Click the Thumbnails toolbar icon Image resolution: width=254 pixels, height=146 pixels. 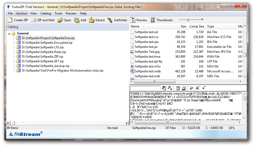pos(153,20)
